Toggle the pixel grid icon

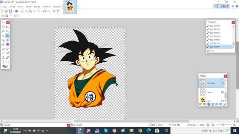coord(54,11)
